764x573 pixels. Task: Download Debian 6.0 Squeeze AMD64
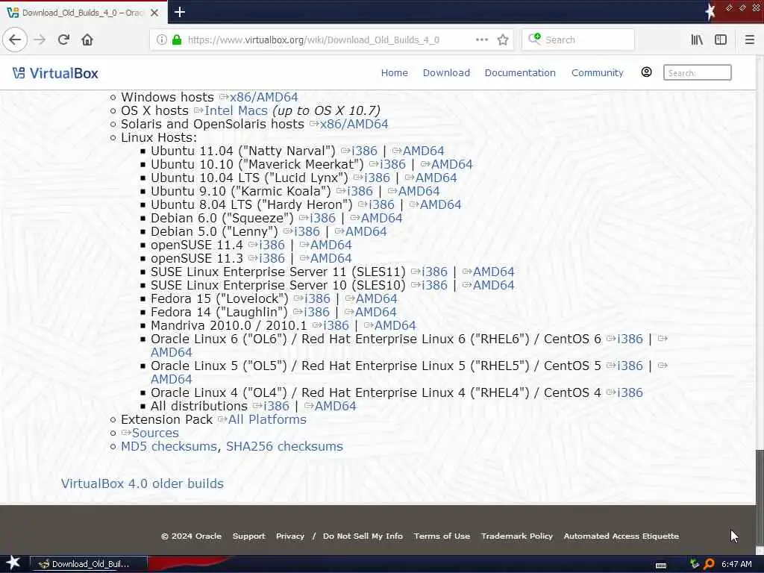[381, 218]
